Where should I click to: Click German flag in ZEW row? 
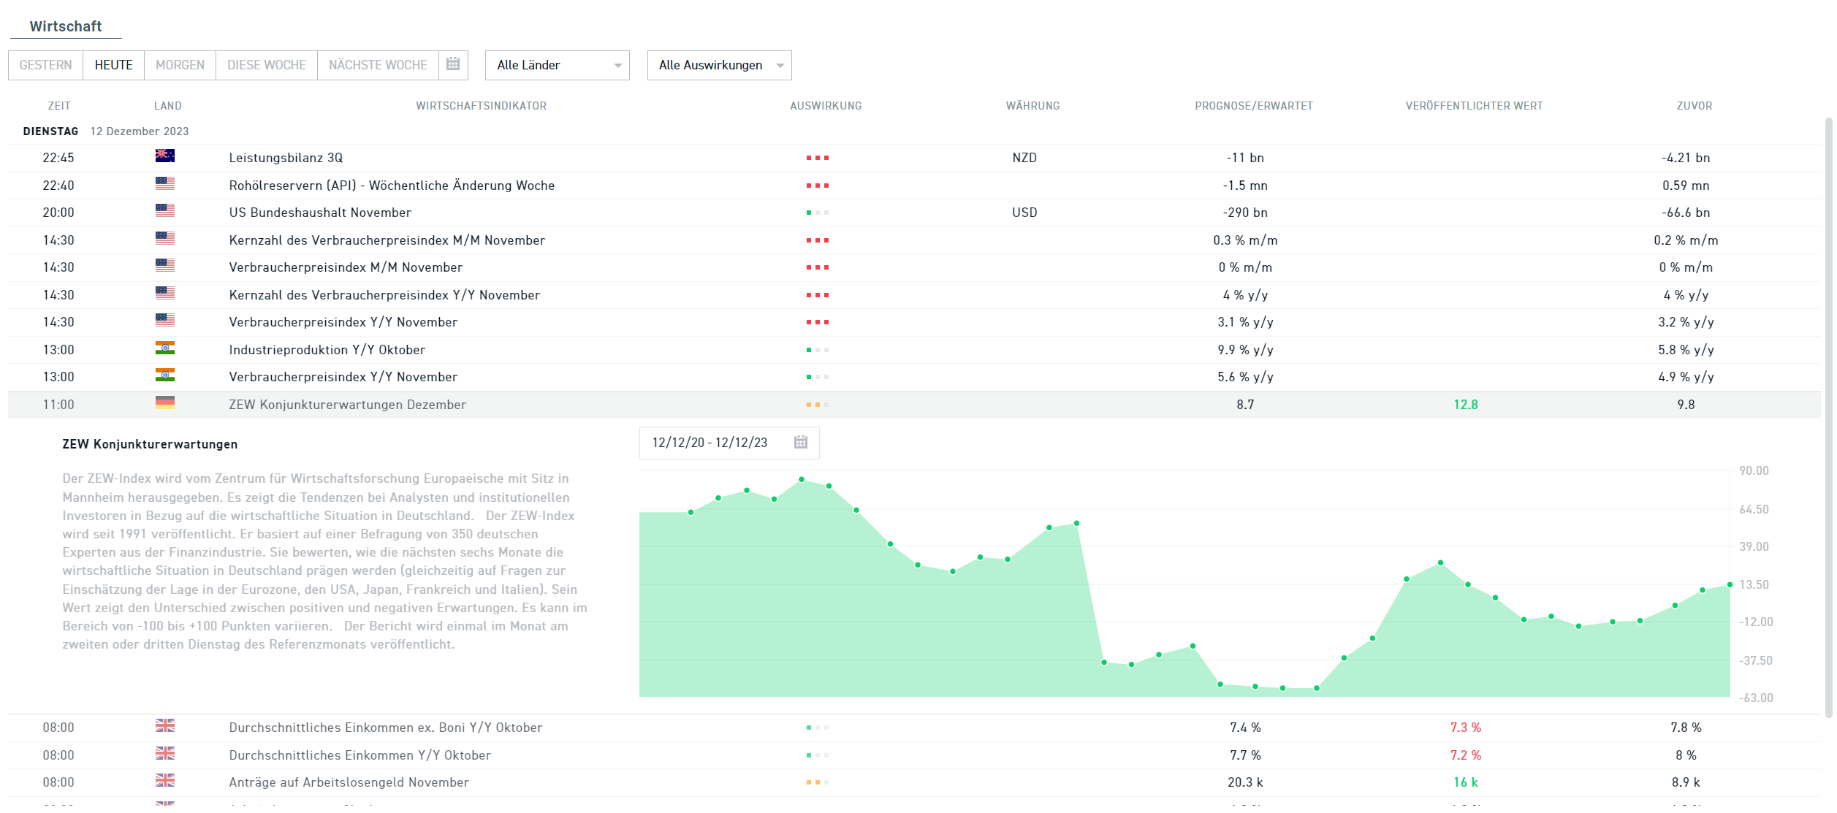165,402
